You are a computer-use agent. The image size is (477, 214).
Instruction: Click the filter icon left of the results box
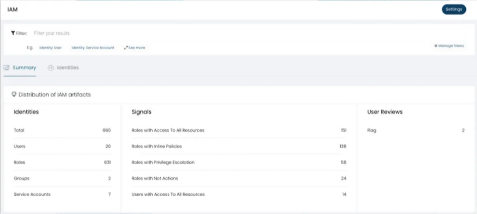[13, 33]
